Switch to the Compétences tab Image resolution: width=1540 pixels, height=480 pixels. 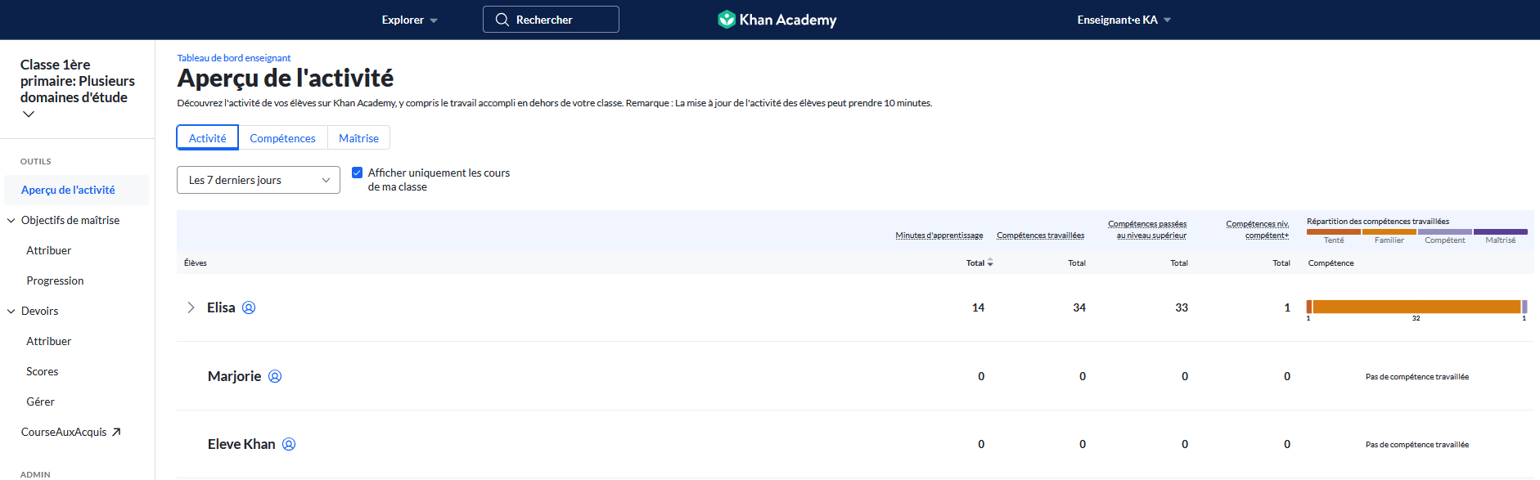click(x=282, y=137)
